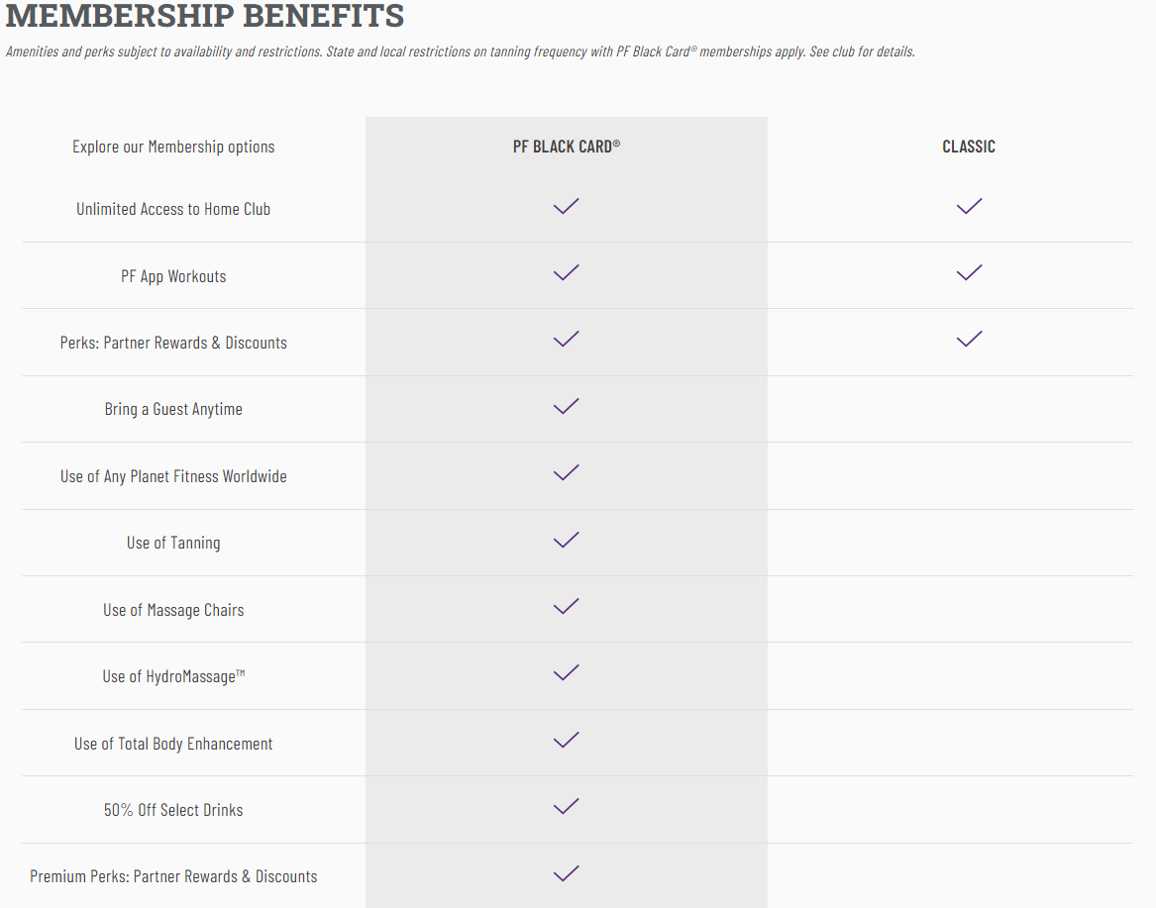Click Black Card checkmark for Use of Tanning

(566, 541)
